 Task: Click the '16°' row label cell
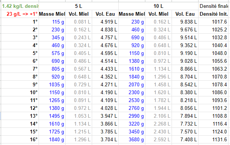[20, 139]
